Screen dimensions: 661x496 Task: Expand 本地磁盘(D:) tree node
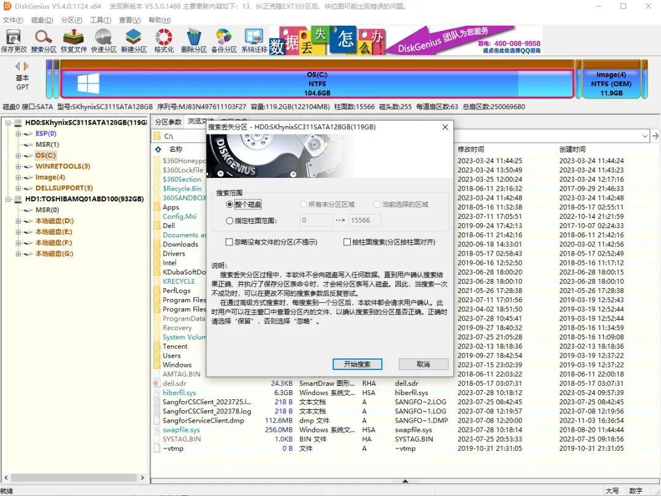pos(18,221)
